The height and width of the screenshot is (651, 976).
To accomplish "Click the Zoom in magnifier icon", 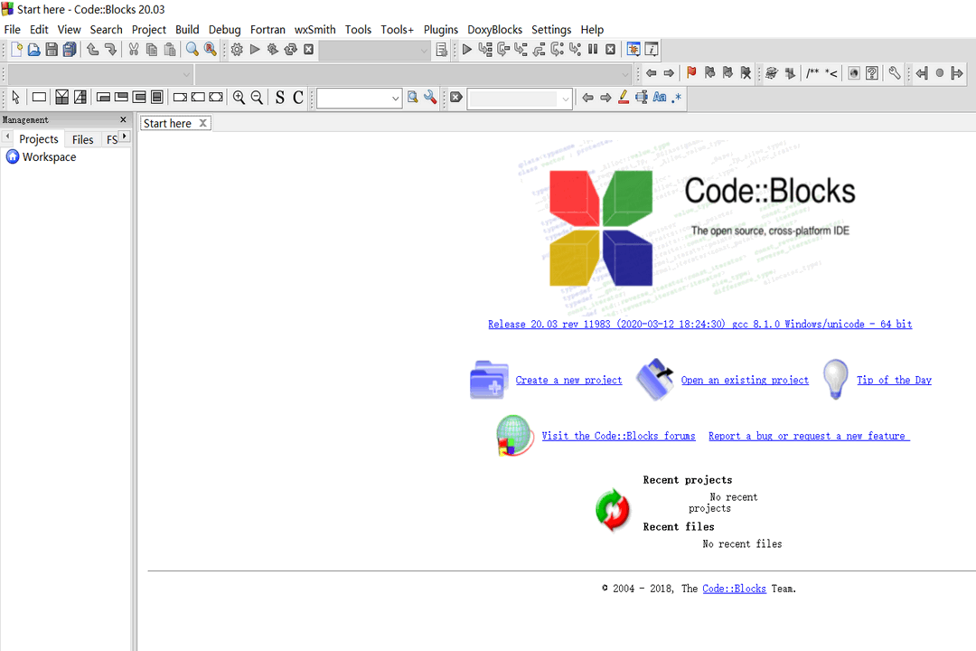I will pyautogui.click(x=239, y=97).
